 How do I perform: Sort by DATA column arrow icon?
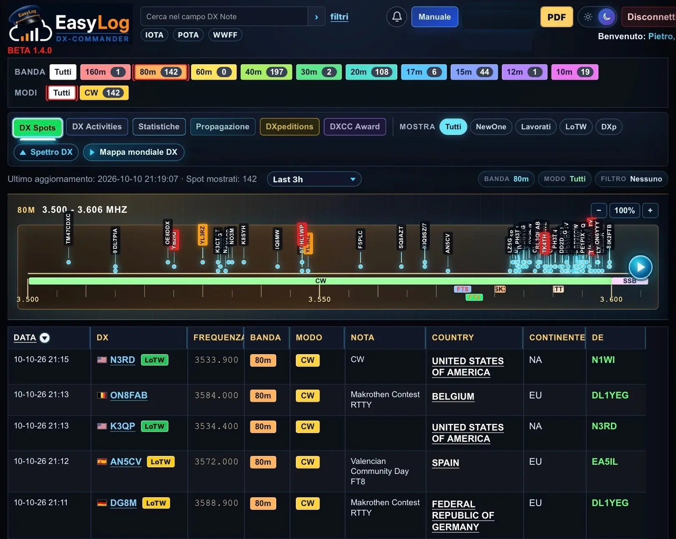pos(45,338)
